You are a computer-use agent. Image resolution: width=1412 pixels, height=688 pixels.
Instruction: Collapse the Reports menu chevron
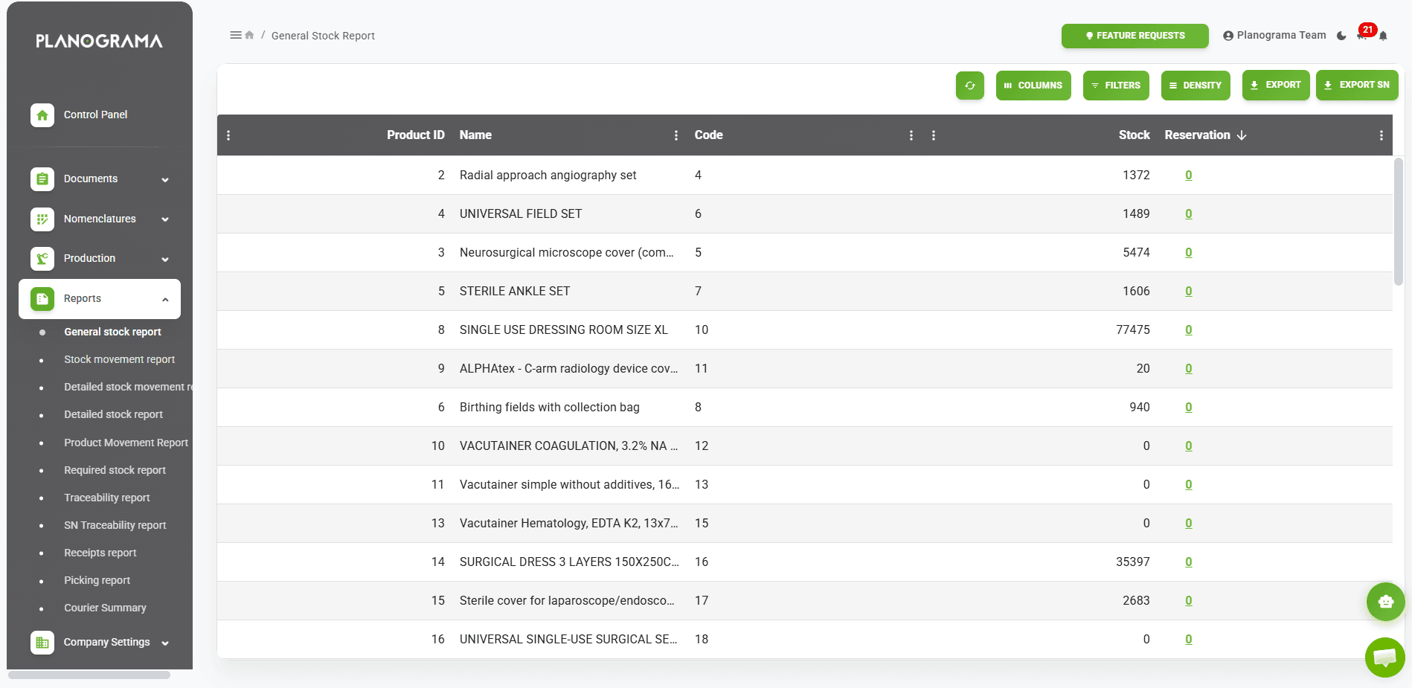165,299
